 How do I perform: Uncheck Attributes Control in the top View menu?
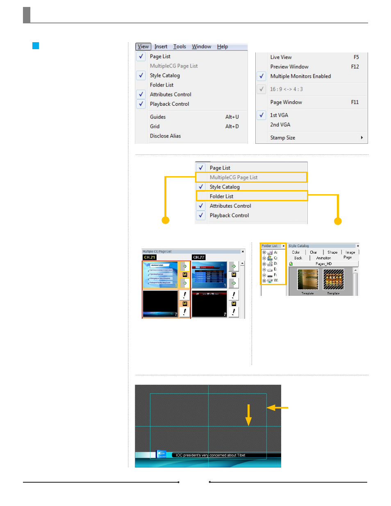(141, 94)
